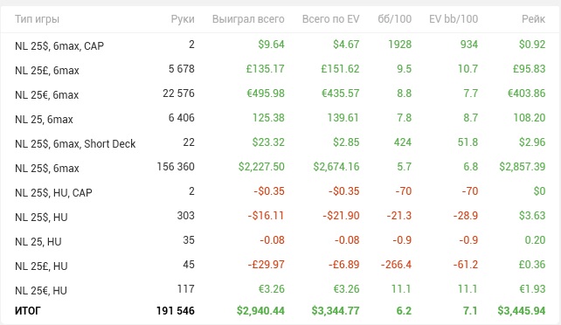Select the NL 25£, 6max row
Screen dimensions: 561x325
coord(280,69)
